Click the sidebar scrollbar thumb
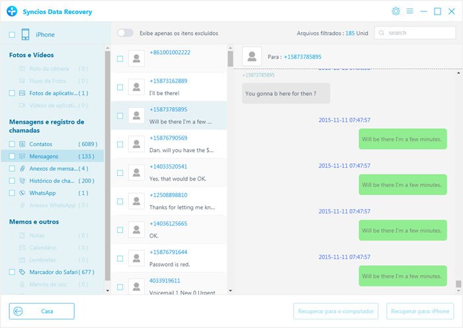 click(x=107, y=165)
